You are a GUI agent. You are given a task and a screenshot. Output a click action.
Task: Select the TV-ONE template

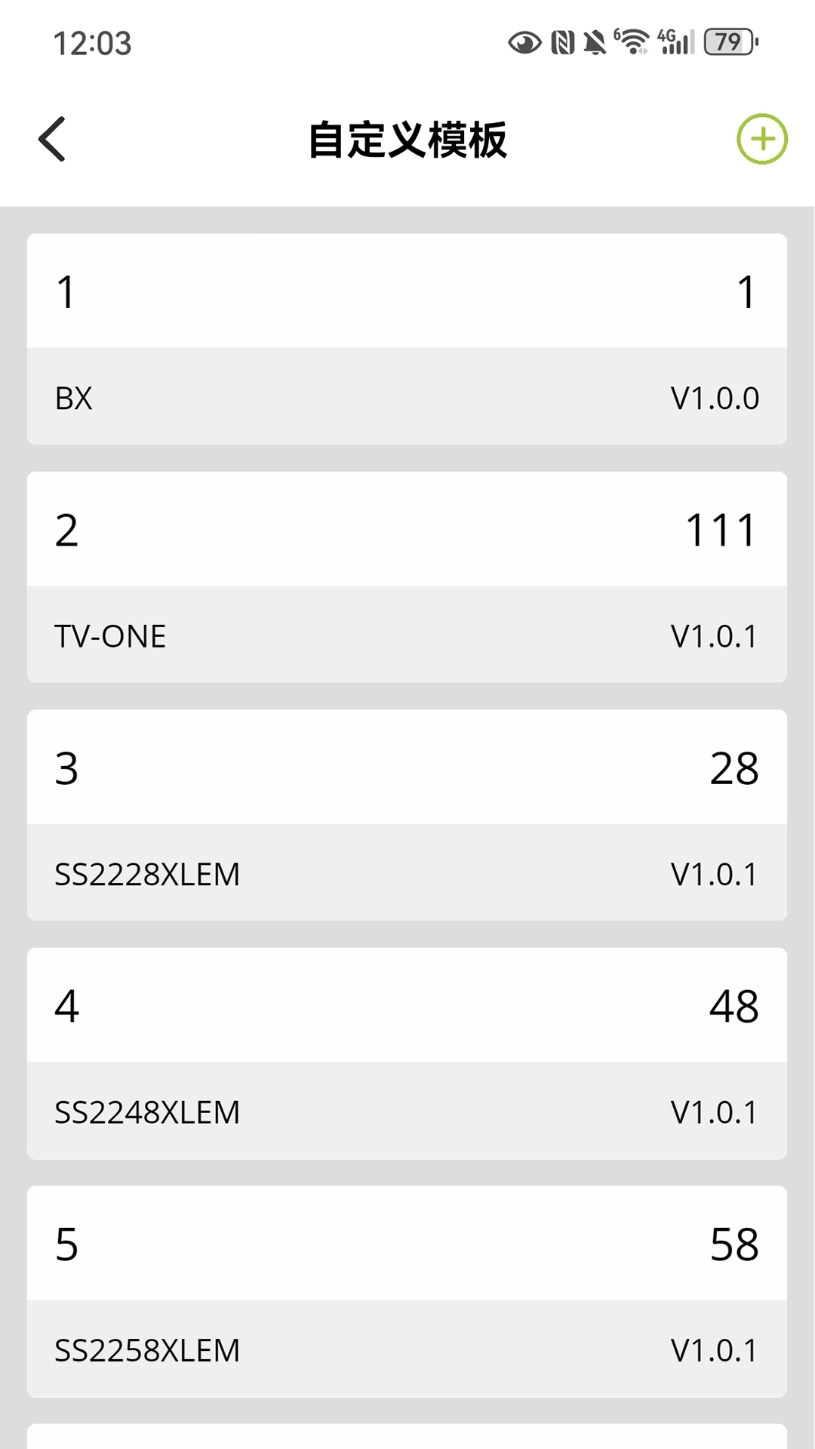(407, 635)
